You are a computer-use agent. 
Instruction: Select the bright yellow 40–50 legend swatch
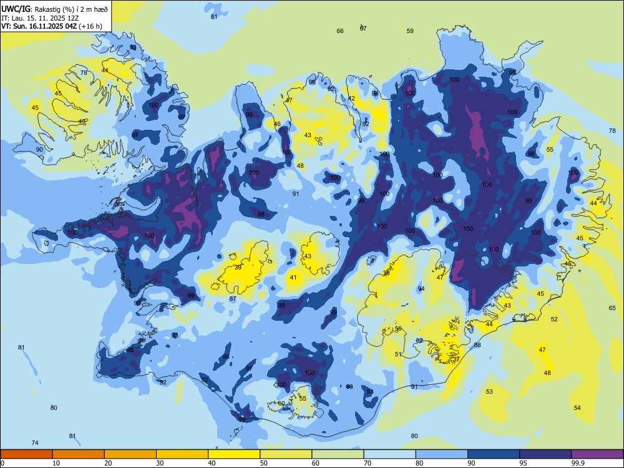click(234, 454)
